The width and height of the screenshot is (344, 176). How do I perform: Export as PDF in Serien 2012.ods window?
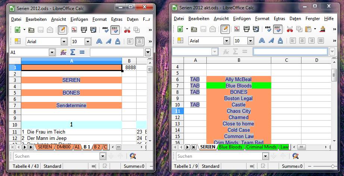[x=74, y=30]
